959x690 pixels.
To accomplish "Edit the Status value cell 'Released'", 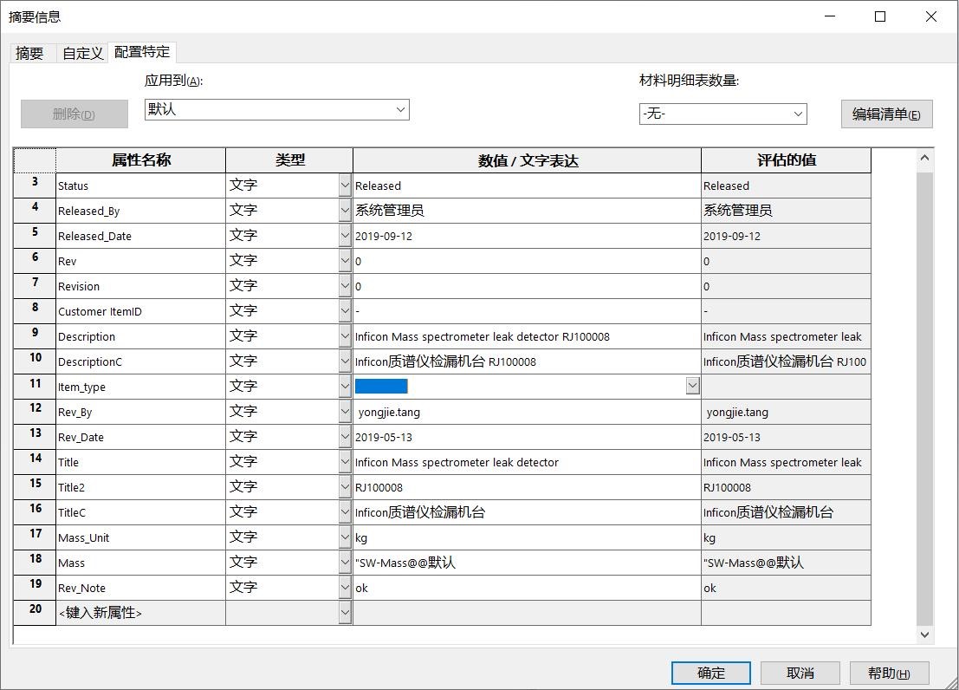I will [527, 186].
